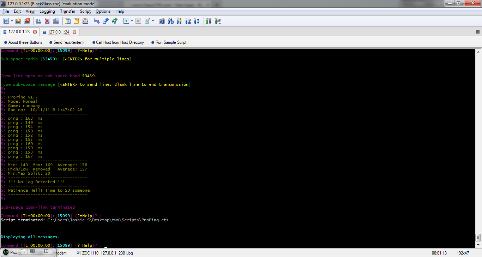Click the floating window restore button
This screenshot has height=257, width=482.
[23, 251]
